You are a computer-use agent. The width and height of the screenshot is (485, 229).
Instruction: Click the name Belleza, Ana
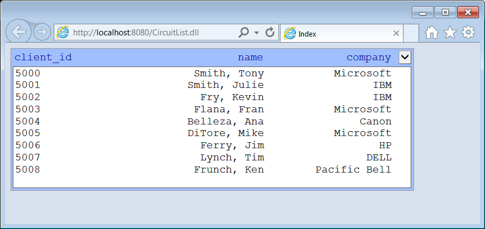tap(226, 122)
